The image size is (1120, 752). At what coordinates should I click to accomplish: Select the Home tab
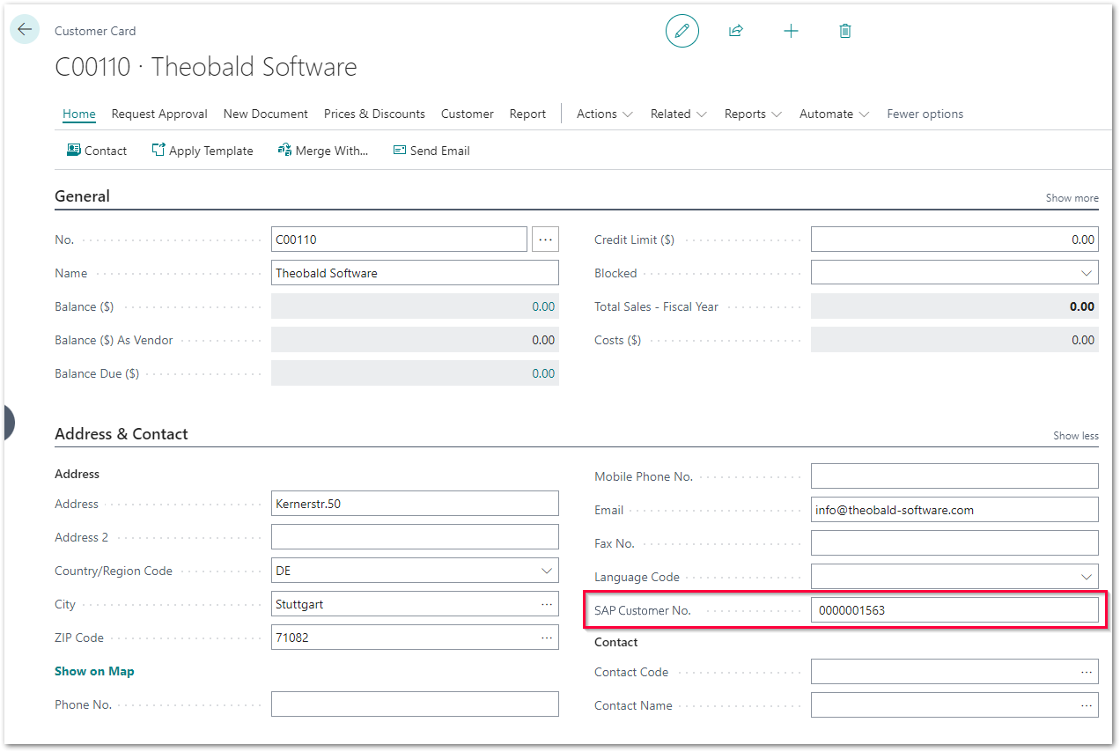point(79,114)
